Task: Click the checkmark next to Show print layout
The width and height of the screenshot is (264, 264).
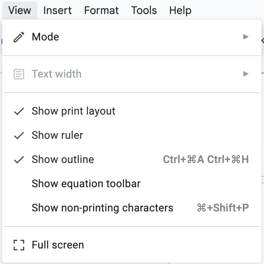Action: click(19, 111)
